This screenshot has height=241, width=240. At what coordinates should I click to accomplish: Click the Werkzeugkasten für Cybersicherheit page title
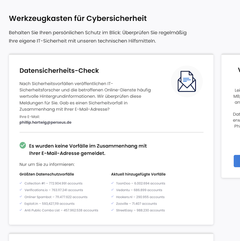pyautogui.click(x=78, y=18)
